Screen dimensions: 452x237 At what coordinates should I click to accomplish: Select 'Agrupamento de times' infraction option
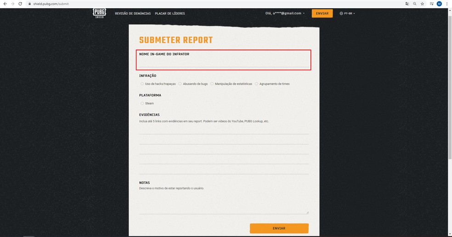coord(256,84)
